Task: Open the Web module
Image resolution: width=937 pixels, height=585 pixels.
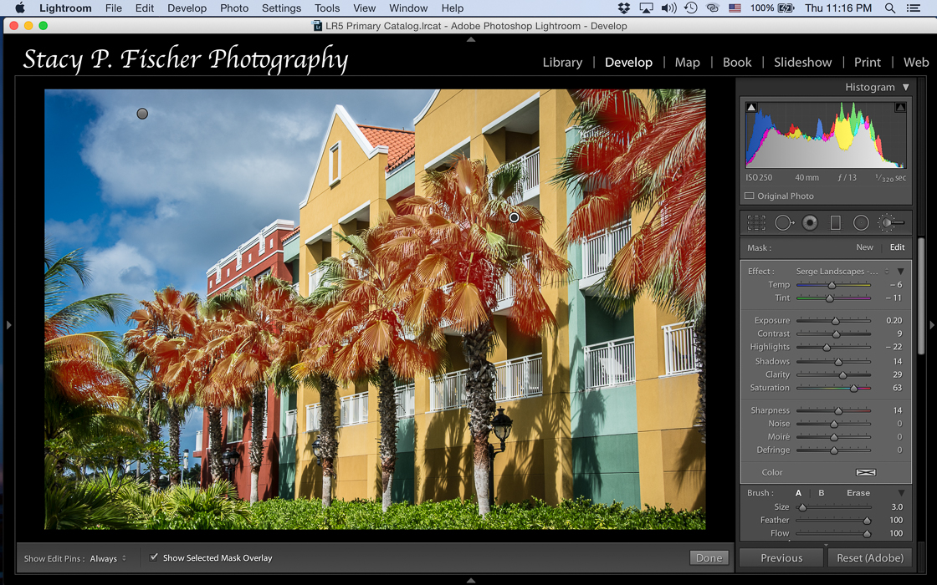Action: pos(916,62)
